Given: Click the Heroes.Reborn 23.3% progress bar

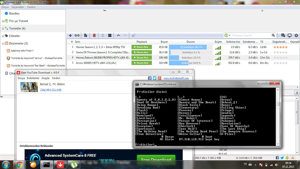Looking at the screenshot, I should (x=191, y=57).
